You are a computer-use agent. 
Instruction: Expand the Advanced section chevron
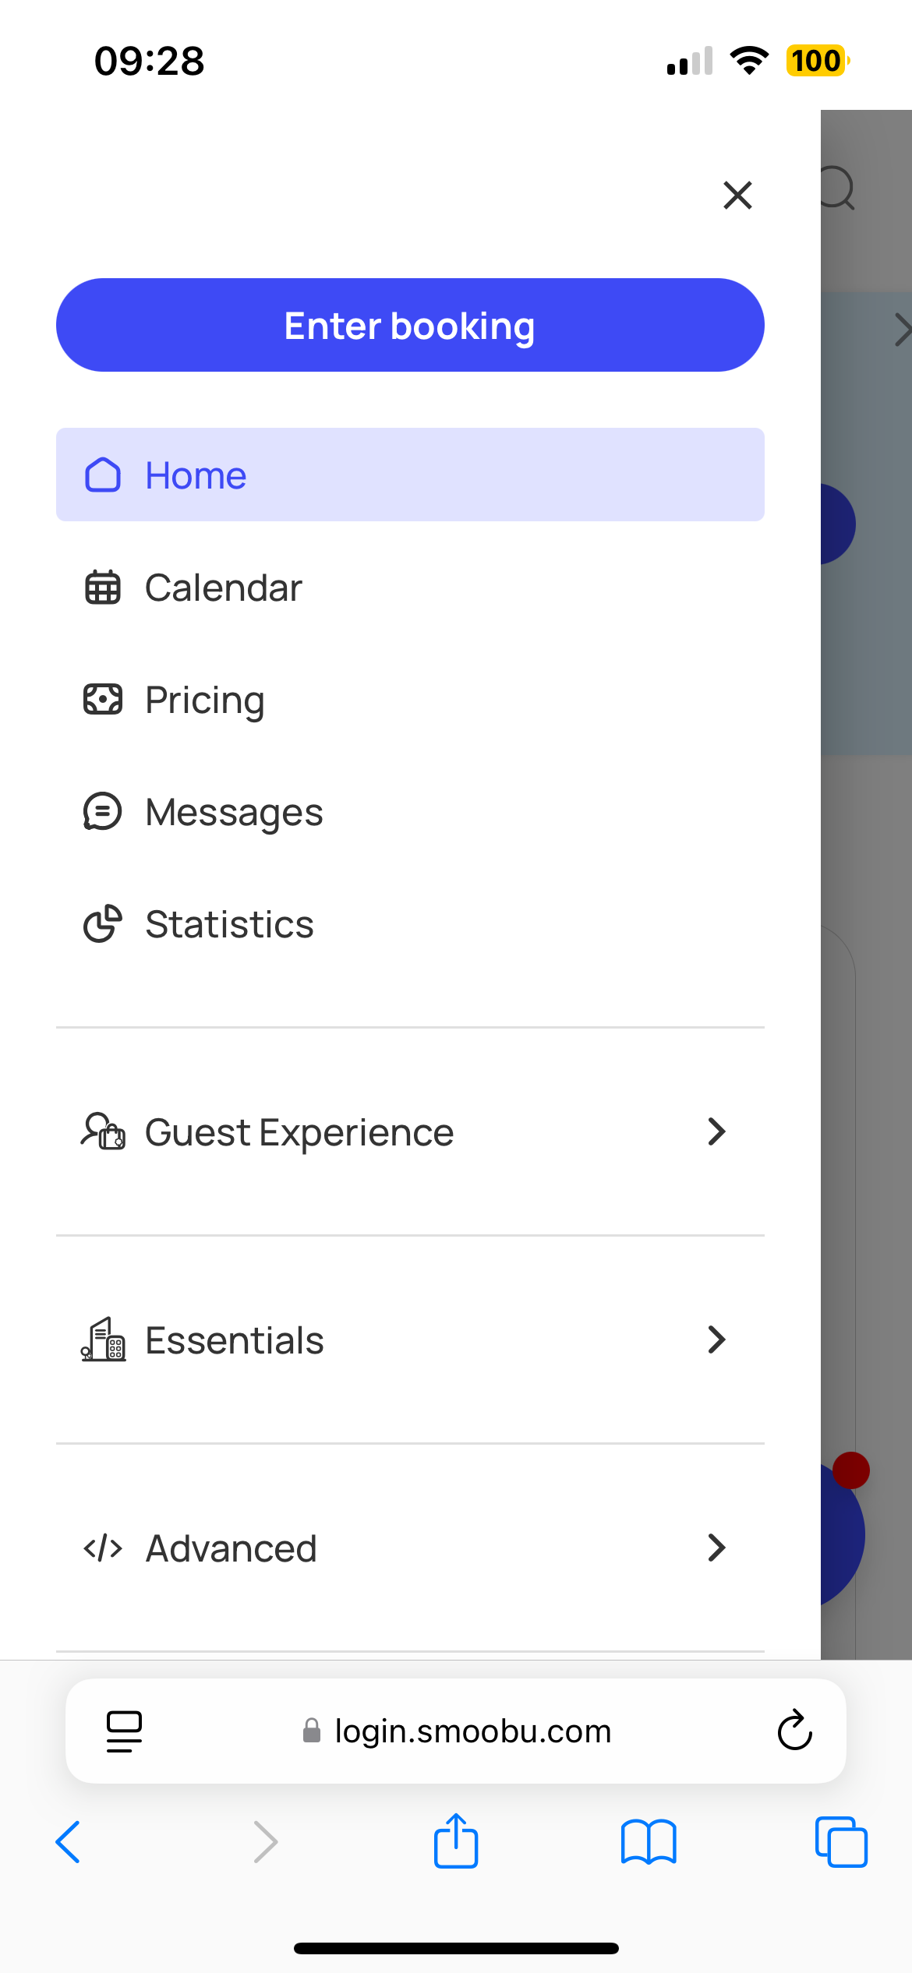click(717, 1548)
